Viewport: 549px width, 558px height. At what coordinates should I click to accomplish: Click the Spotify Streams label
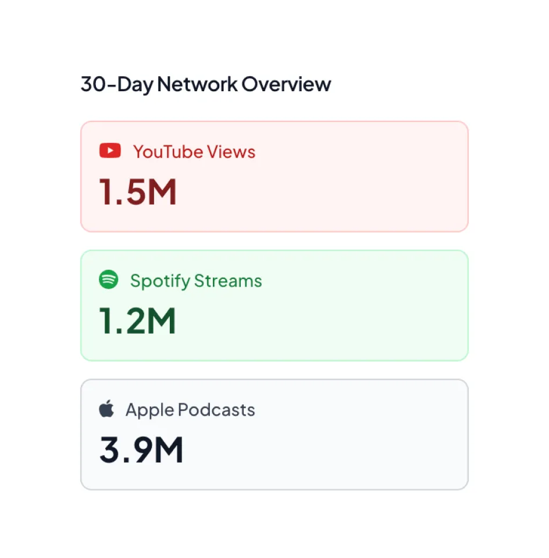[197, 281]
